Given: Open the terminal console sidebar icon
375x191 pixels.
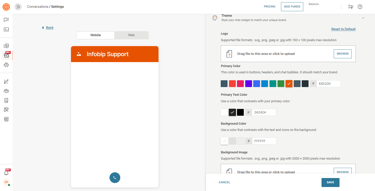Looking at the screenshot, I should pos(6,29).
